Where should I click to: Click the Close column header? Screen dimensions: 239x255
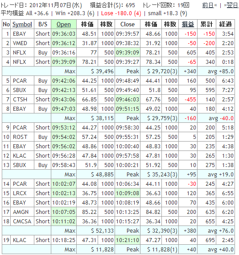128,25
